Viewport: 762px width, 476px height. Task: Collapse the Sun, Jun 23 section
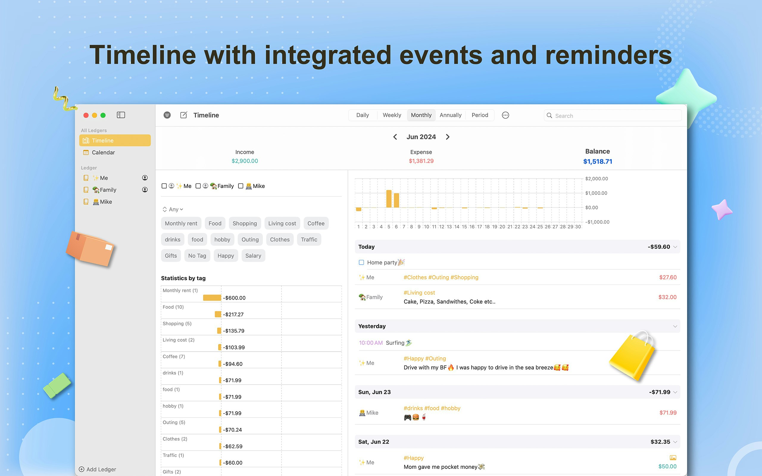(675, 392)
